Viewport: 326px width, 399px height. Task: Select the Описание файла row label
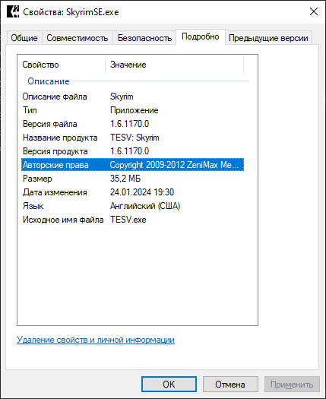click(x=55, y=97)
